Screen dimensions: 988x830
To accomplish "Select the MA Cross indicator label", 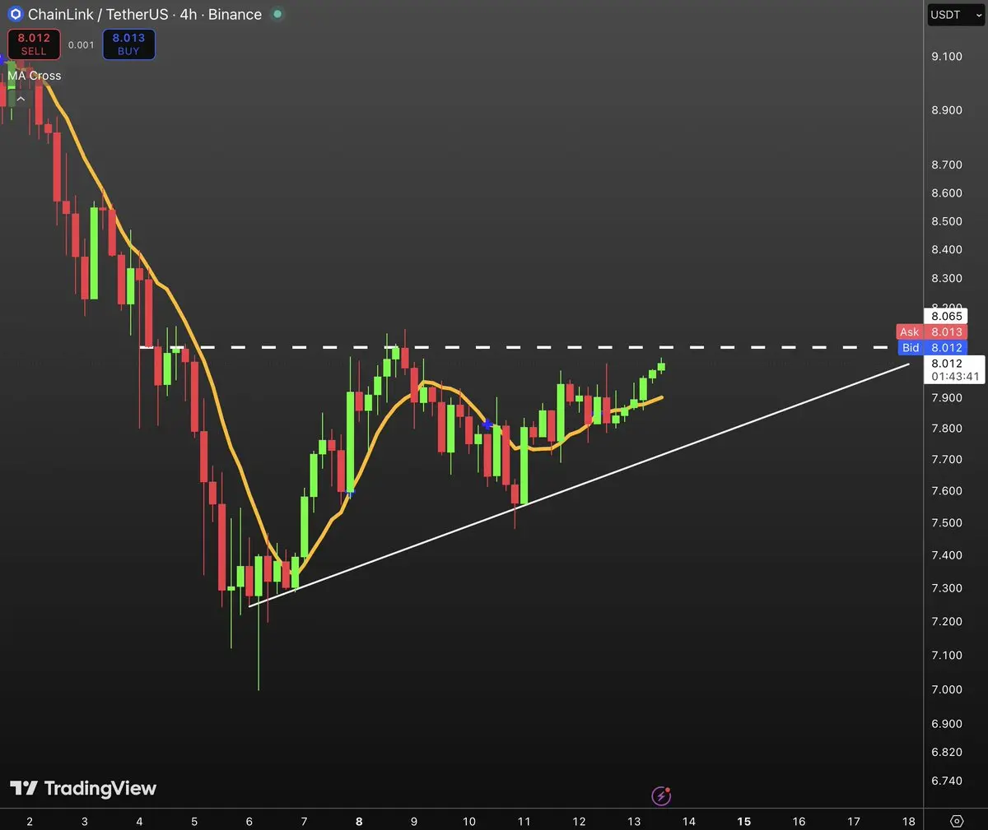I will click(x=35, y=76).
